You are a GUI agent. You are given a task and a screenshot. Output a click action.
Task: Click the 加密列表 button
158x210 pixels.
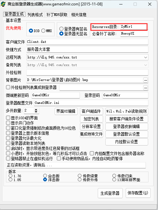[x=91, y=119]
